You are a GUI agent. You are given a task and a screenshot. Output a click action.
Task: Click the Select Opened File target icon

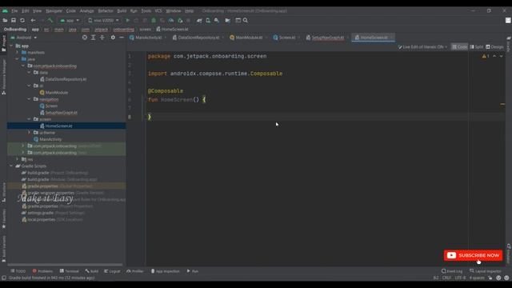[85, 38]
